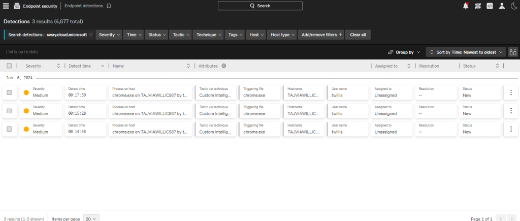
Task: Click Medium severity icon of 00:14:48 row
Action: click(x=26, y=129)
